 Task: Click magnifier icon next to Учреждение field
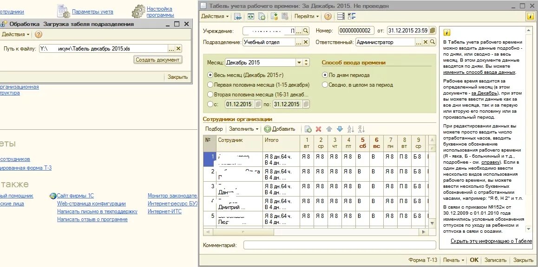[306, 31]
